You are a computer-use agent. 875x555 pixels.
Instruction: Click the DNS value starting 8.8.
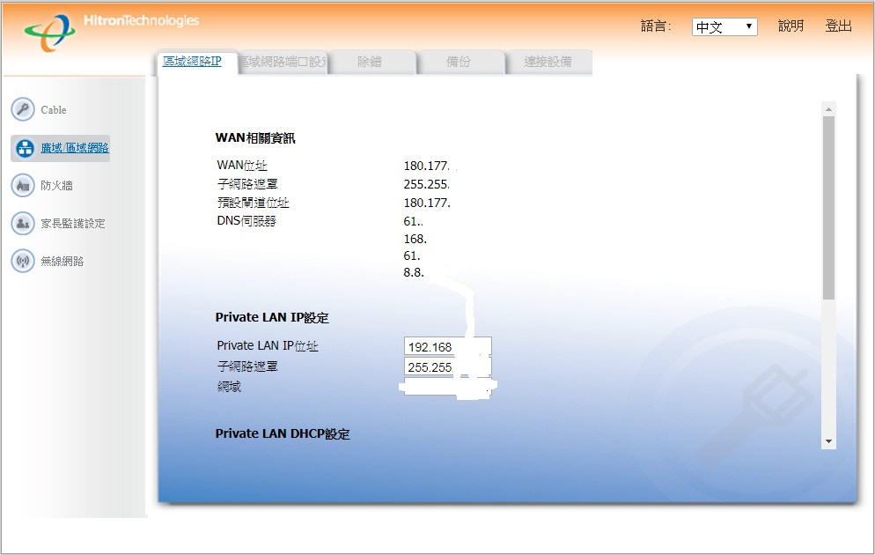coord(414,272)
